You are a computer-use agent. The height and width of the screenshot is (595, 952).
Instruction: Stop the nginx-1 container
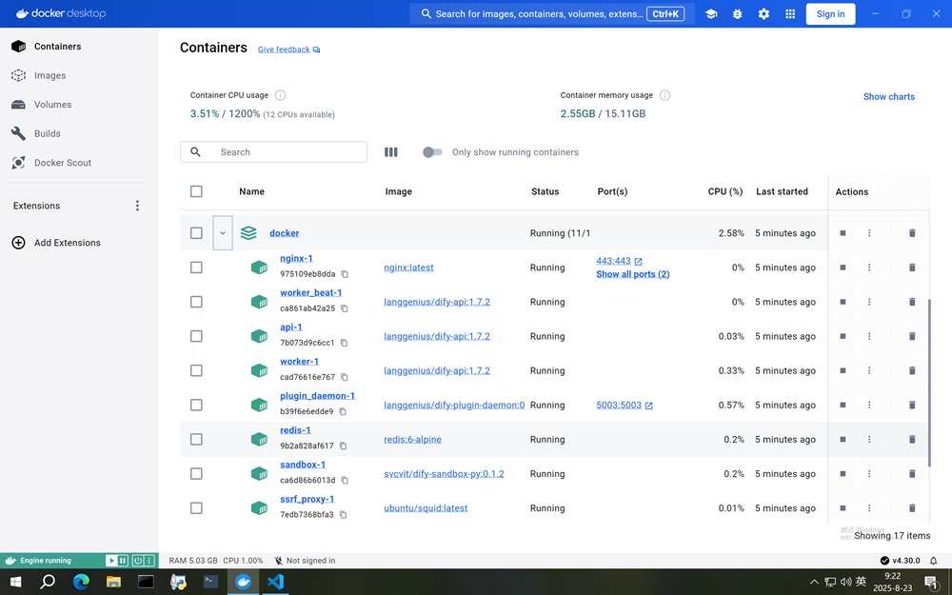(843, 268)
